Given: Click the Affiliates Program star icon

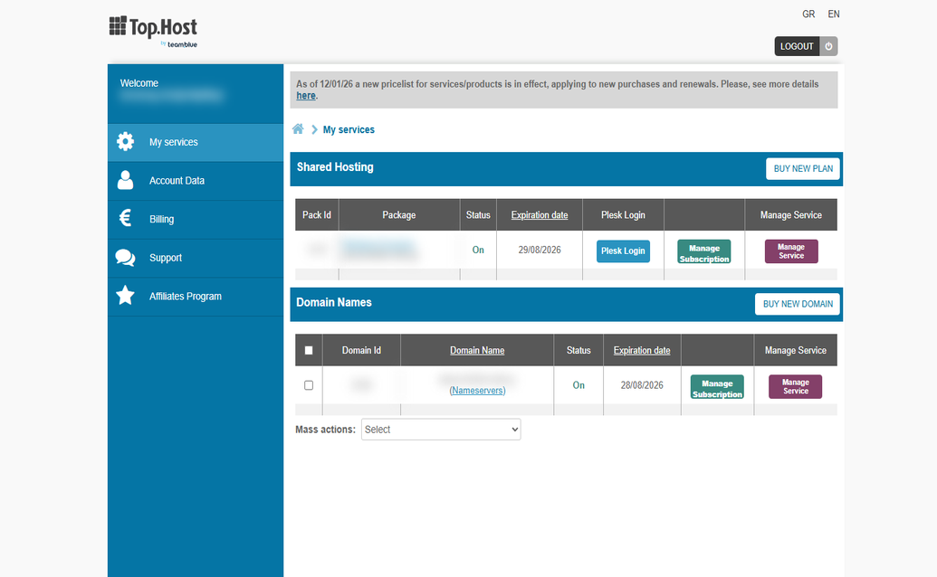Looking at the screenshot, I should 126,296.
